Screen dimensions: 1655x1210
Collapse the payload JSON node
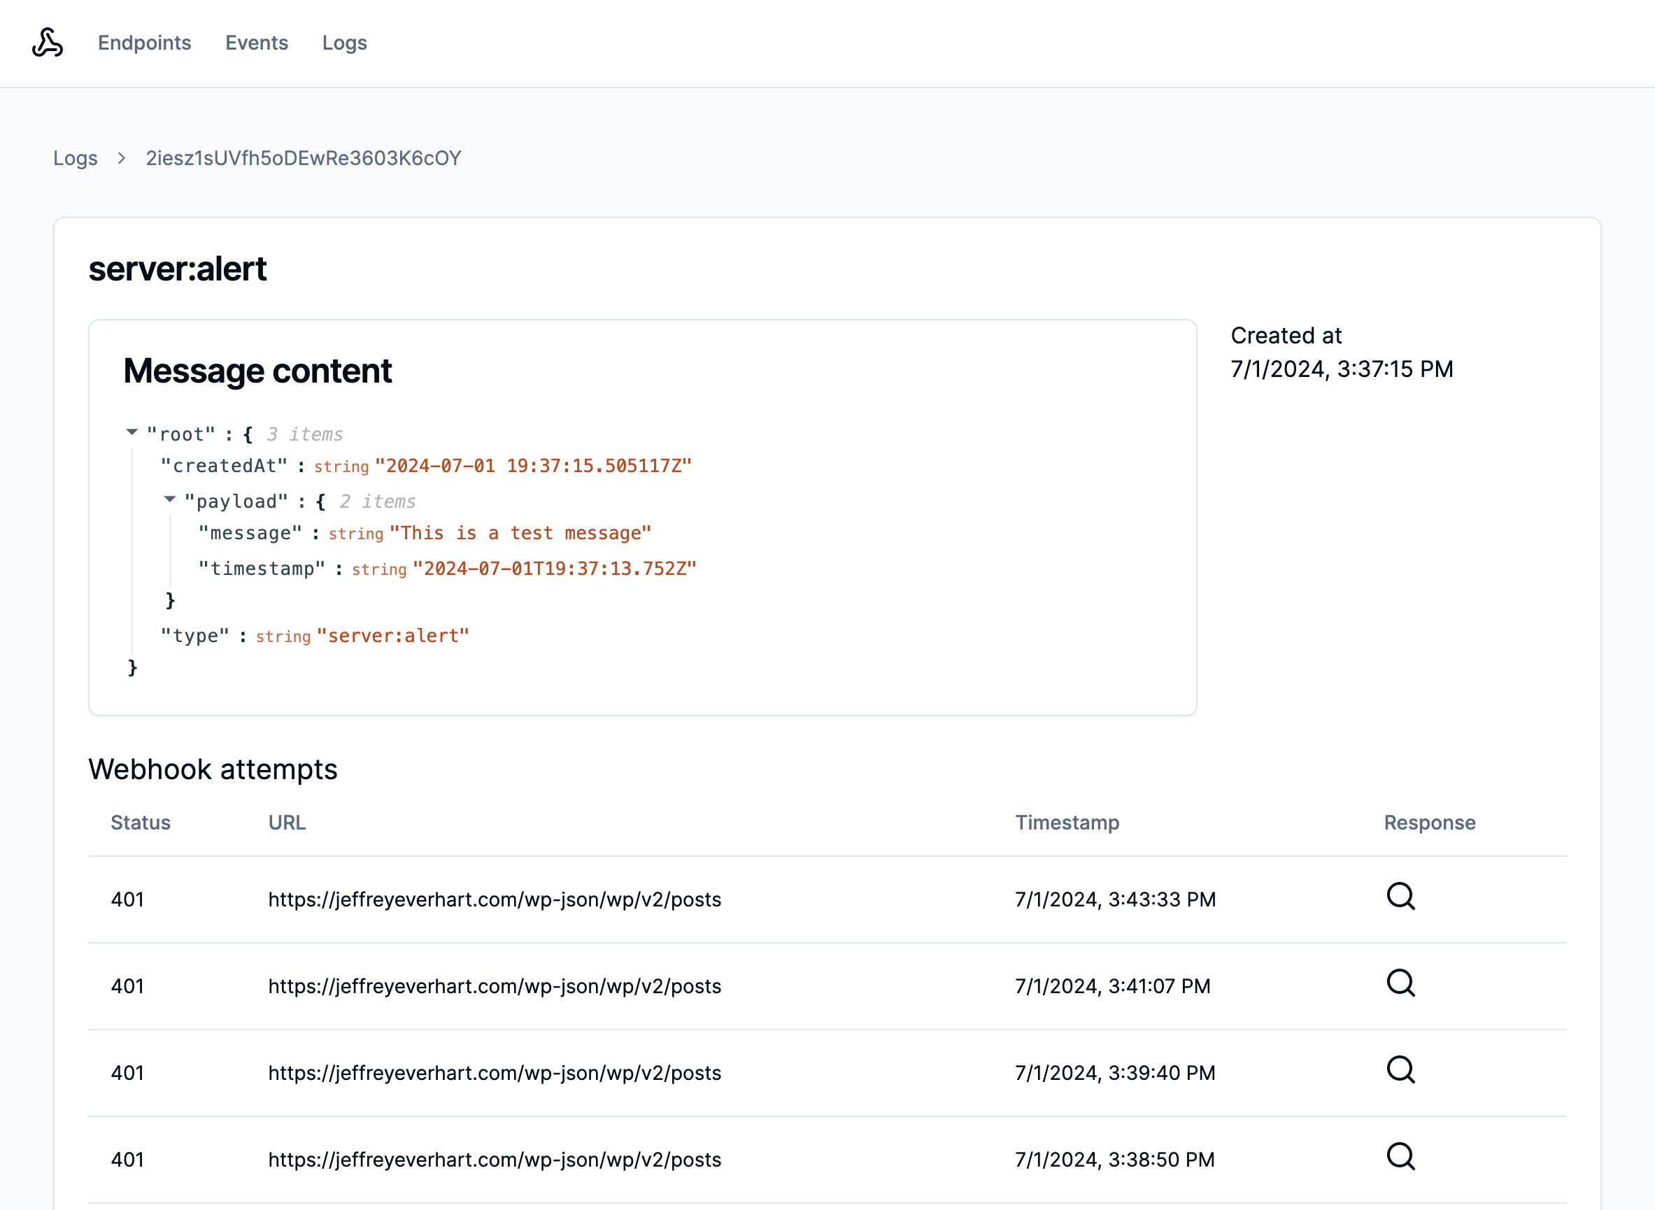pos(169,499)
